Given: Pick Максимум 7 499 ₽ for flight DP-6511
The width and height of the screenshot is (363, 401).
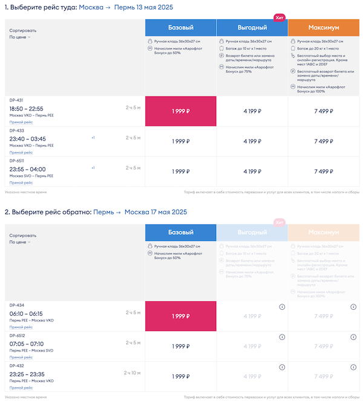Looking at the screenshot, I should (323, 172).
